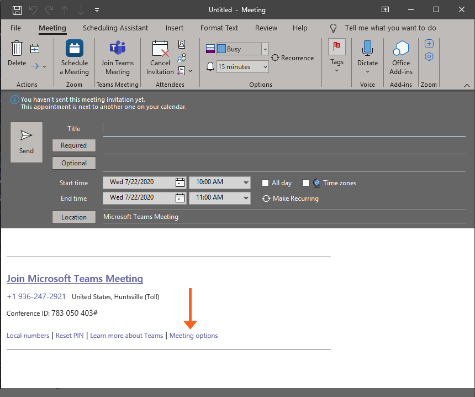Open Schedule a Meeting in the Zoom group
The height and width of the screenshot is (397, 475).
tap(74, 57)
